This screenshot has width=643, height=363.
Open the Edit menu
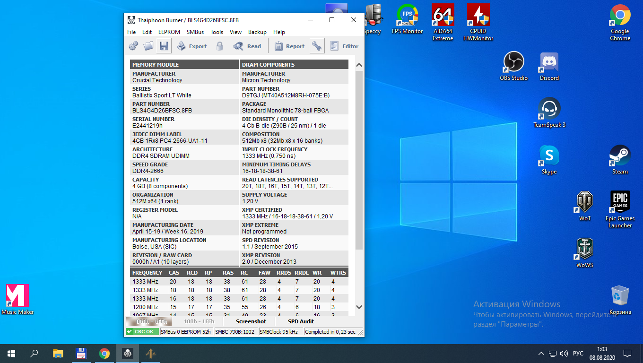147,32
